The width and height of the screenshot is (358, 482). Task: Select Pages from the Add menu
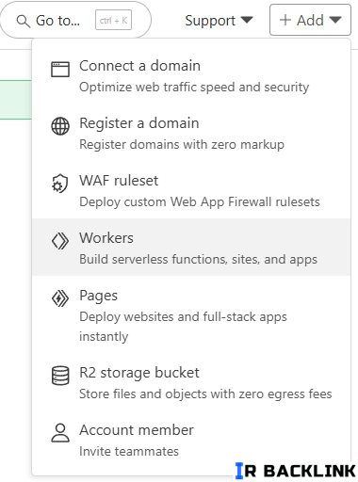pos(191,314)
